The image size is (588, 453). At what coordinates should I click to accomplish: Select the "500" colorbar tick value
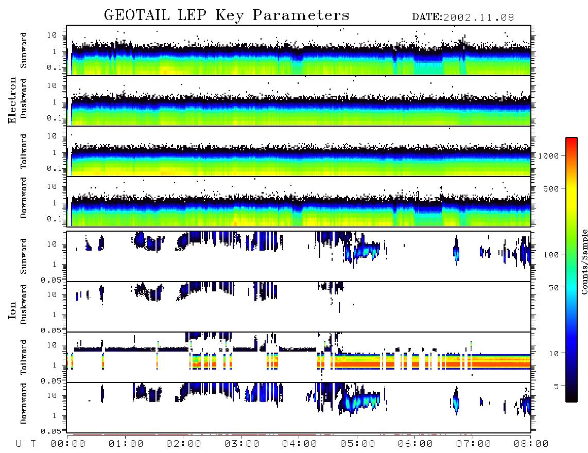[x=551, y=188]
